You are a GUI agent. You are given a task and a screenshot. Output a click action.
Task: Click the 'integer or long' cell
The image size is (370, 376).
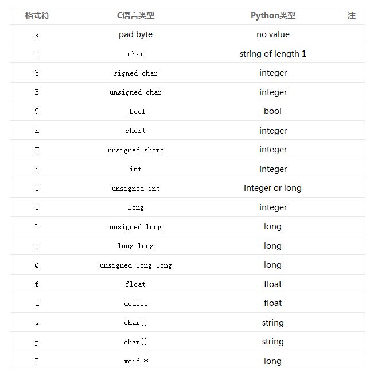tap(273, 188)
